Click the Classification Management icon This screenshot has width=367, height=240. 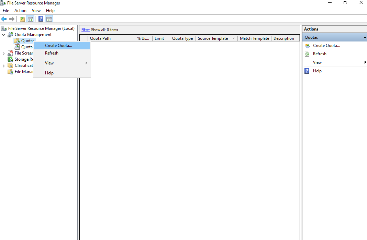(10, 65)
